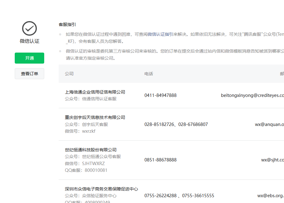This screenshot has width=284, height=203.
Task: Open 查看订单 to view orders
Action: [x=29, y=74]
